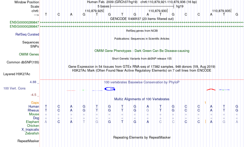
Task: Click the 110,879,925 position marker
Action: tap(94, 11)
